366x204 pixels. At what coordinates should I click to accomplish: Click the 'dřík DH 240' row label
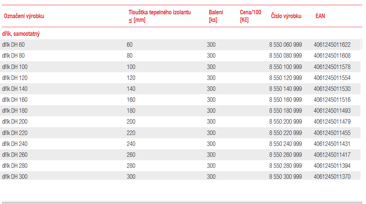click(15, 144)
